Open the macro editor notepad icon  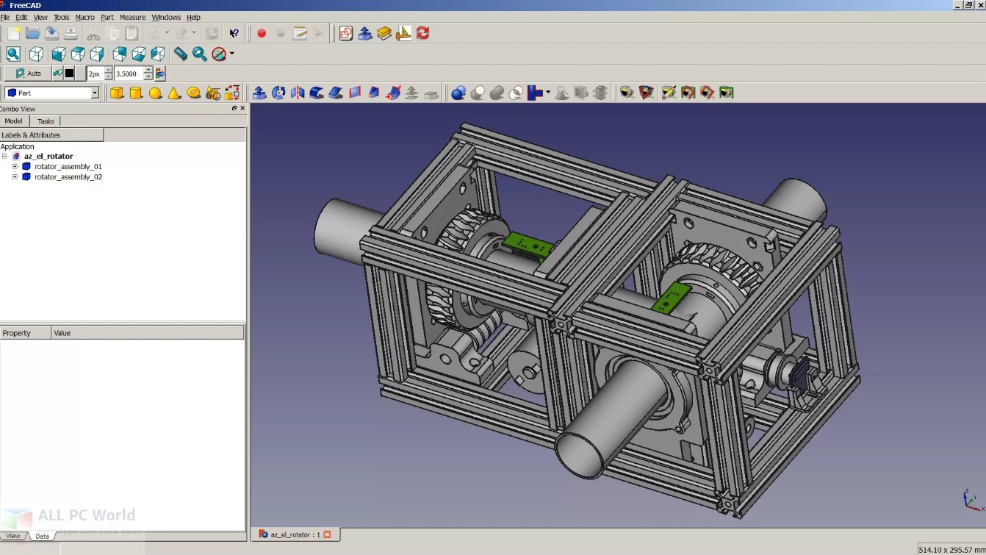(300, 33)
